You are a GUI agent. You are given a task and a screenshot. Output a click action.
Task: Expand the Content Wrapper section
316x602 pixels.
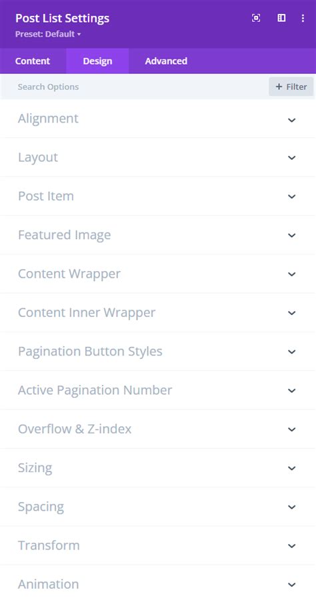pos(158,274)
